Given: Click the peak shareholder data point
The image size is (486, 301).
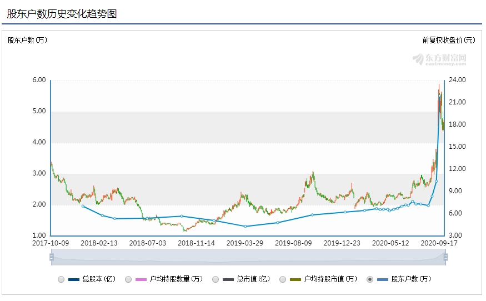Looking at the screenshot, I should pos(439,96).
